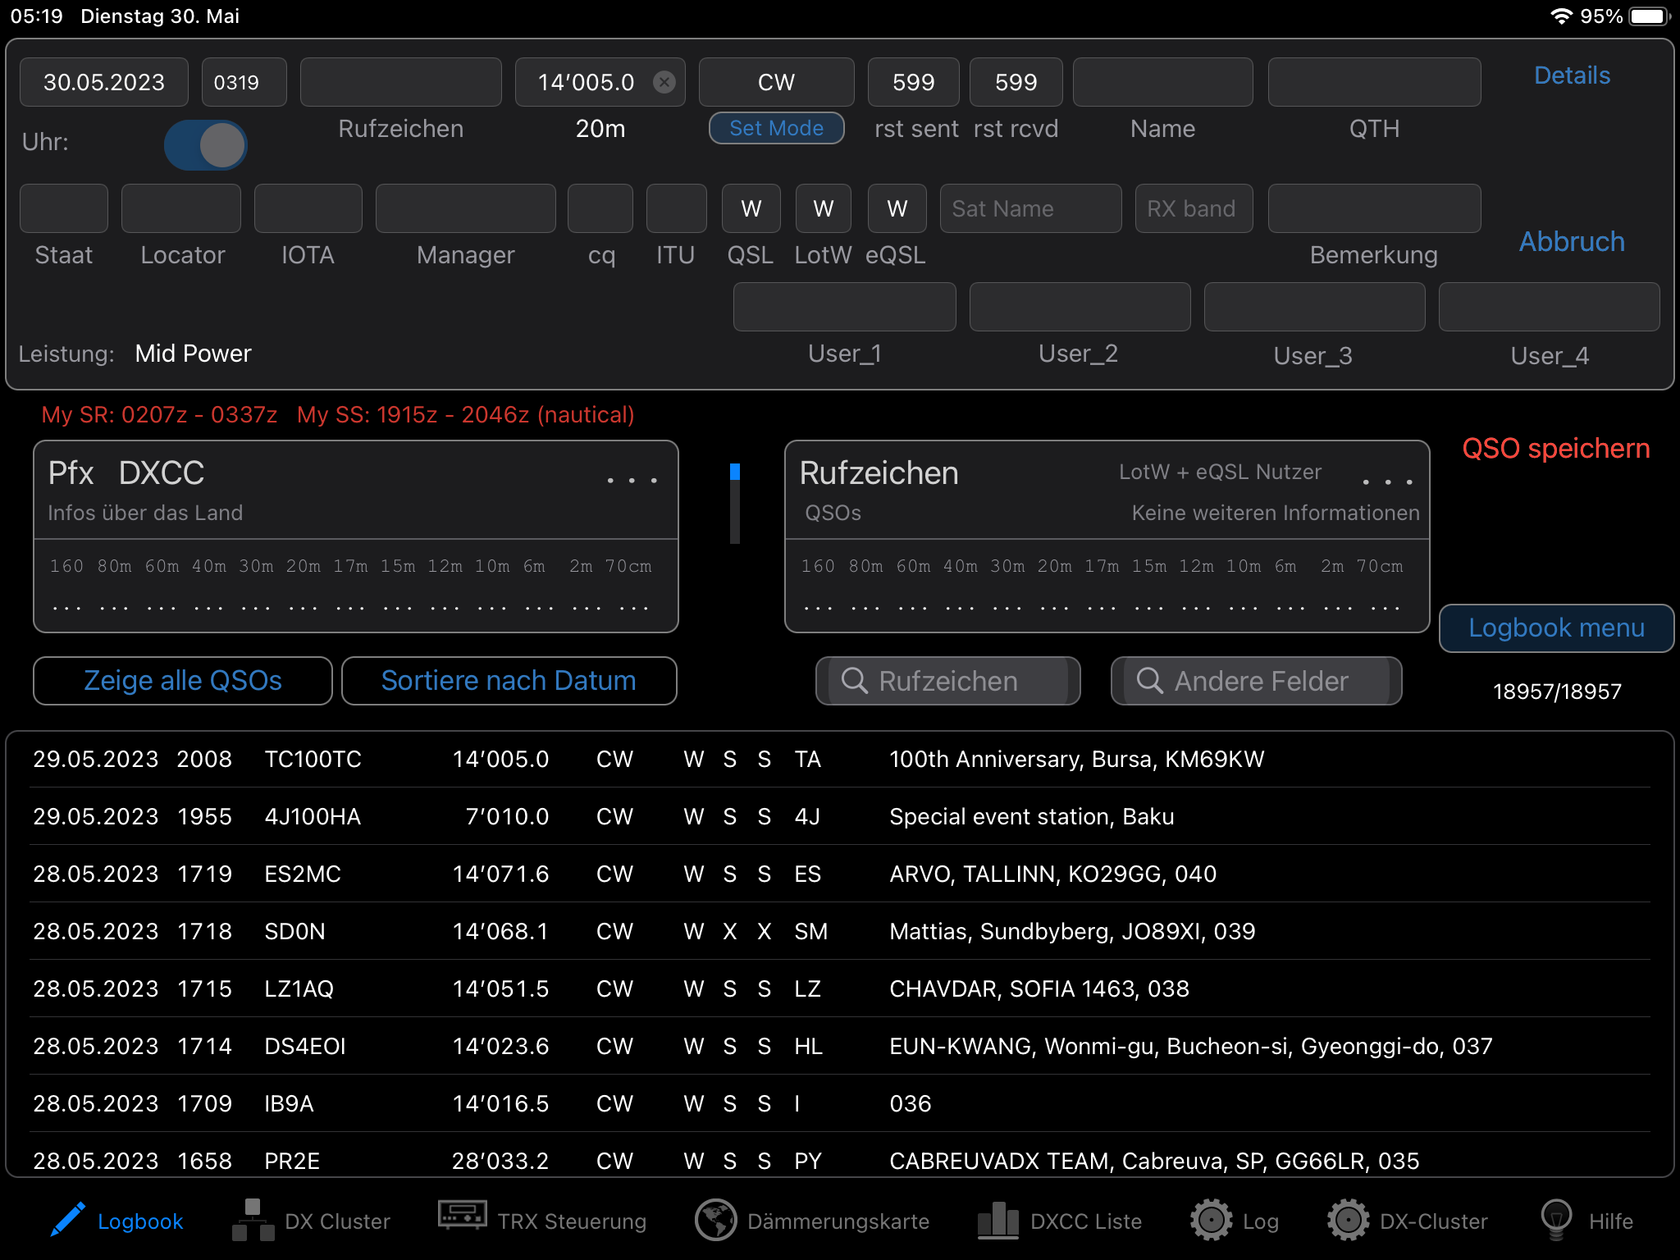
Task: Click QSO speichern to save
Action: tap(1555, 449)
